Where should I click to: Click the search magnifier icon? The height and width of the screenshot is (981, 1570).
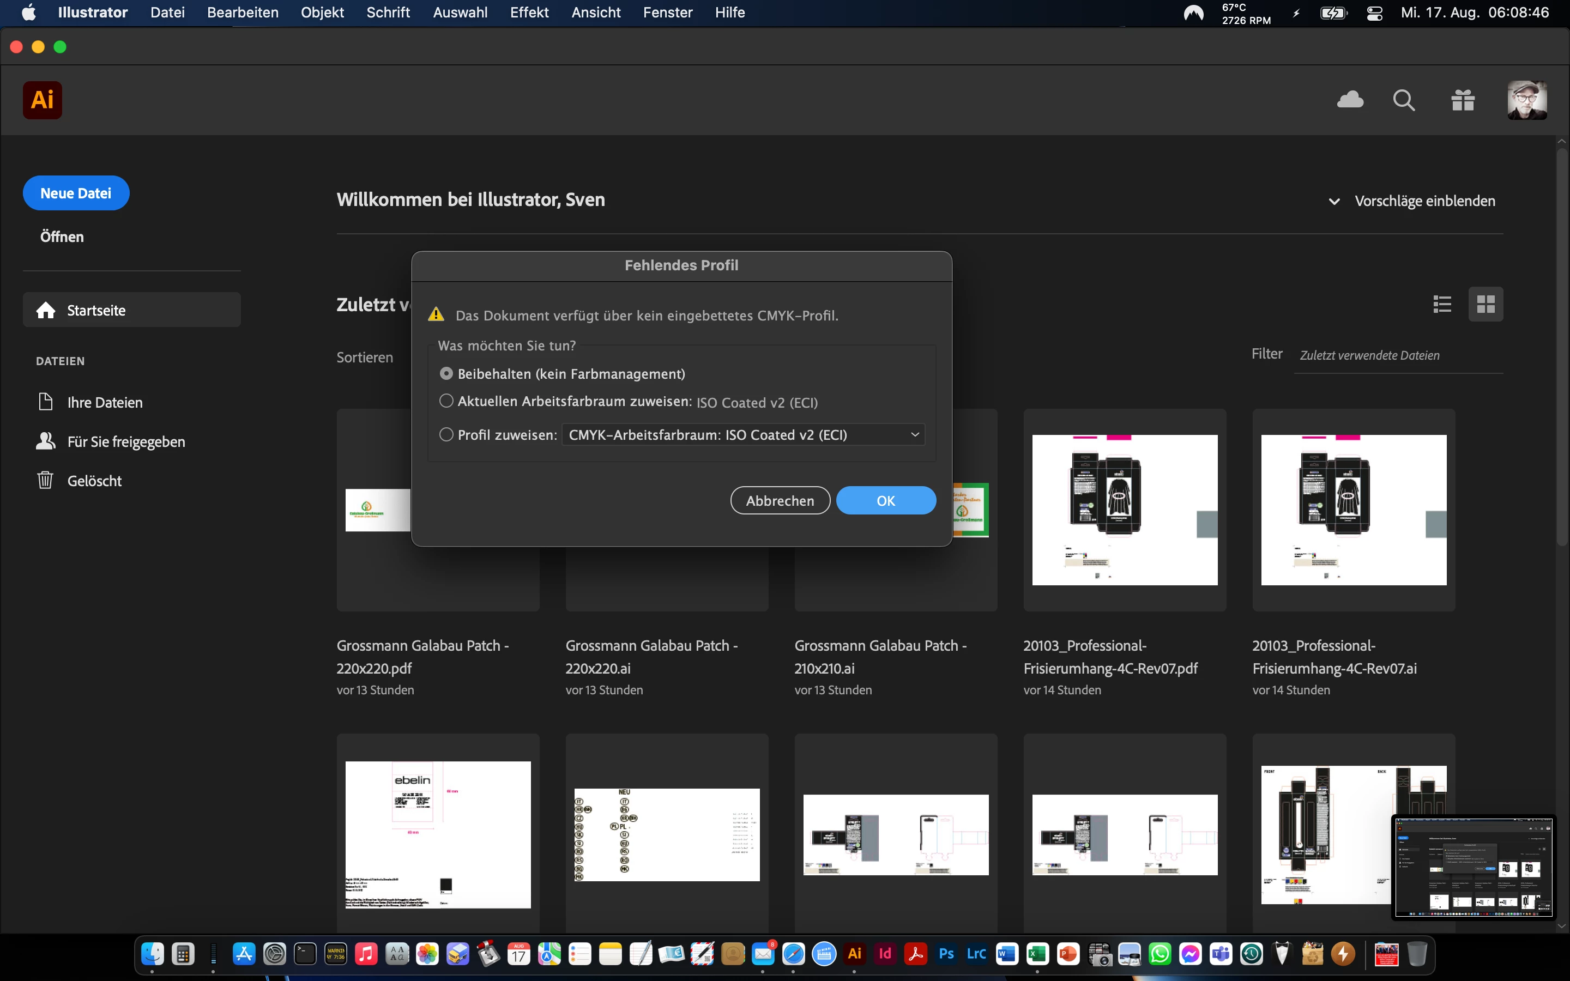(x=1403, y=100)
